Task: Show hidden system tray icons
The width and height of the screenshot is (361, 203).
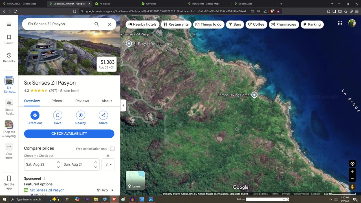Action: pos(331,199)
